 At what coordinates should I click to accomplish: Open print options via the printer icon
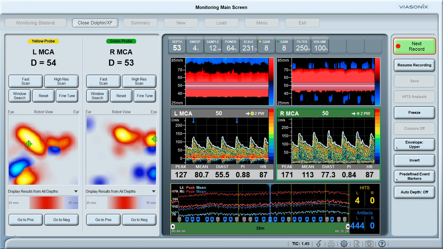click(331, 243)
